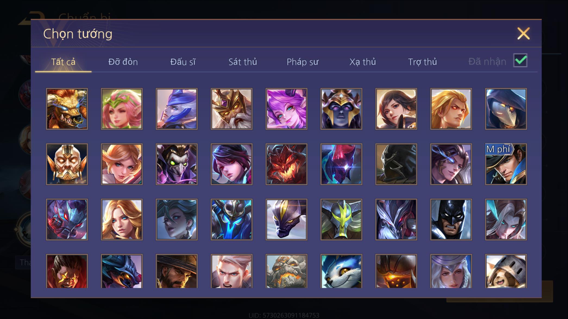Open the Sát thủ tab

(243, 62)
